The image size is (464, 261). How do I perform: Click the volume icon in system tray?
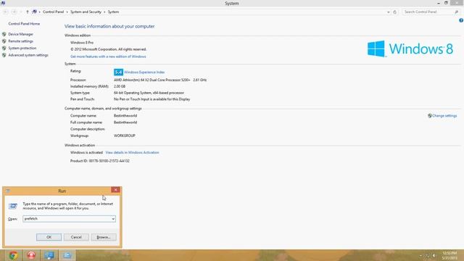pos(434,255)
